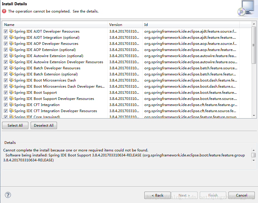Click the Deselect All button
This screenshot has width=258, height=203.
coord(44,126)
